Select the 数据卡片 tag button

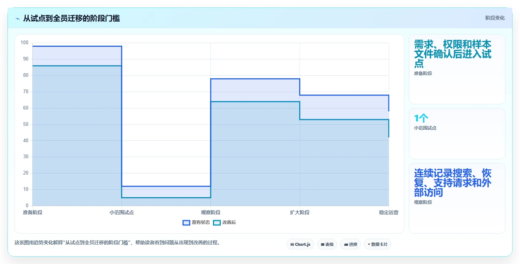click(x=378, y=244)
